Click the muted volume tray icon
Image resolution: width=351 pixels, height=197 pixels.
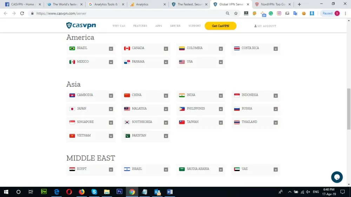[x=308, y=192]
